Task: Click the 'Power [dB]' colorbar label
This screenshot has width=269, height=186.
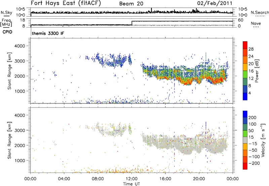Action: point(257,71)
